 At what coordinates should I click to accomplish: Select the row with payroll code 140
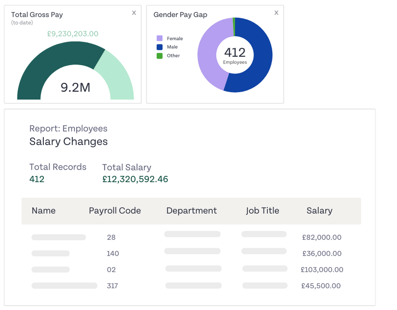click(x=113, y=254)
